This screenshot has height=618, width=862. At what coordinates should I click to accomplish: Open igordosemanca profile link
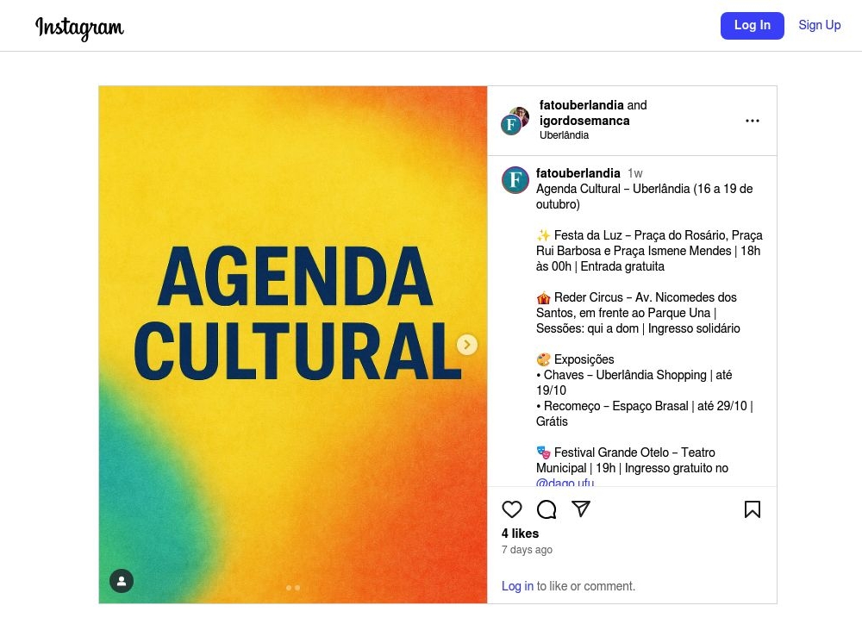point(584,121)
